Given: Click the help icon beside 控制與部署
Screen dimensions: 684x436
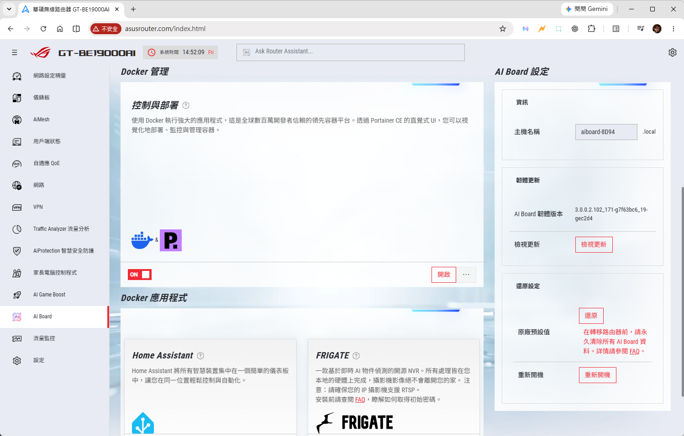Looking at the screenshot, I should pyautogui.click(x=186, y=105).
